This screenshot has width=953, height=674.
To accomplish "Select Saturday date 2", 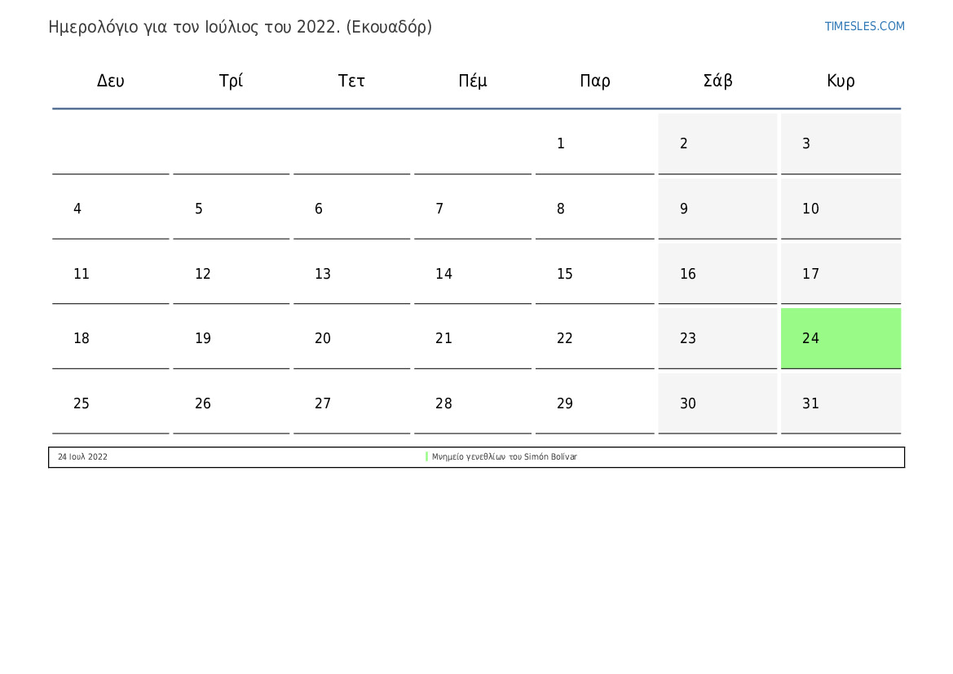I will pos(717,143).
